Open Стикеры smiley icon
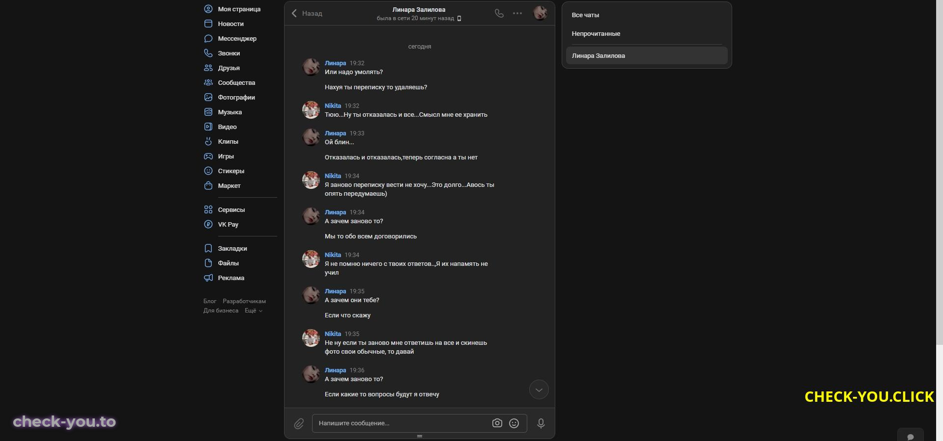Screen dimensions: 943x441 click(208, 171)
